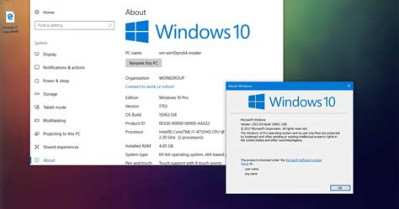Click the 64-bit operating system type value
The image size is (399, 209).
(191, 154)
